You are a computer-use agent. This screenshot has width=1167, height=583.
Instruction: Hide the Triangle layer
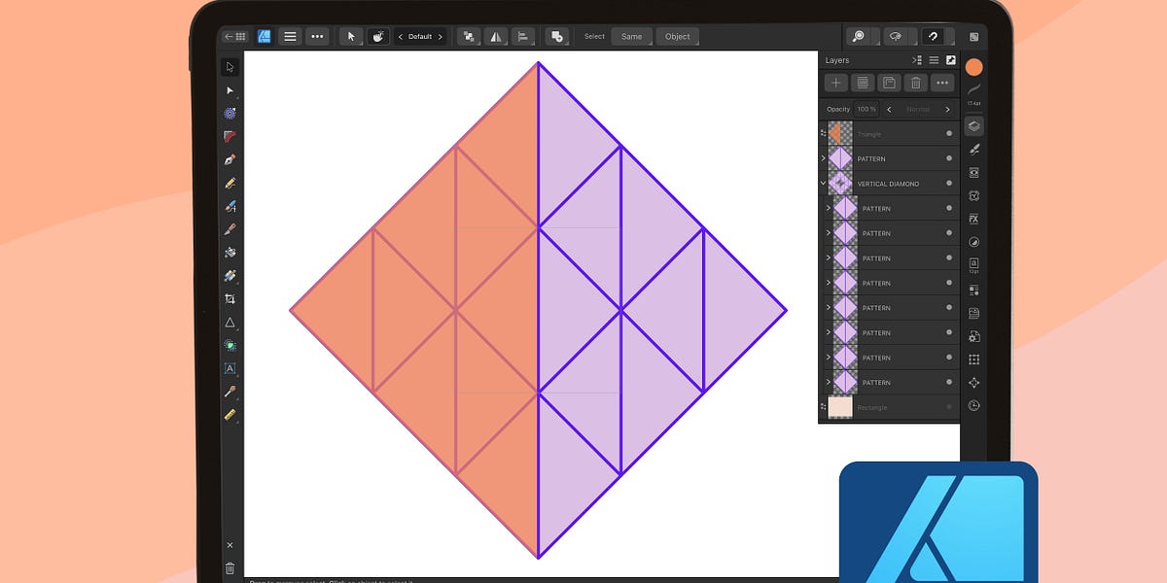(x=948, y=133)
